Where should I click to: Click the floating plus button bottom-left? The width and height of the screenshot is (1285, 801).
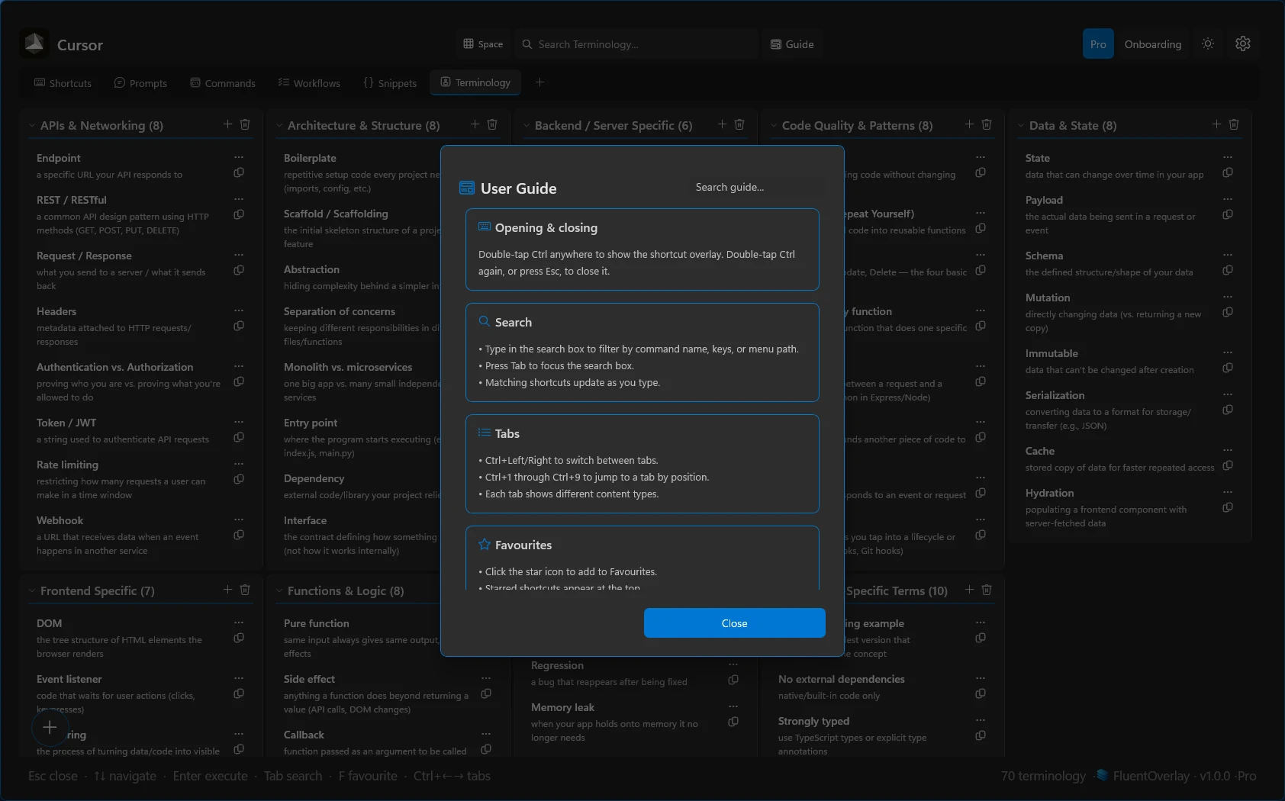click(x=50, y=728)
